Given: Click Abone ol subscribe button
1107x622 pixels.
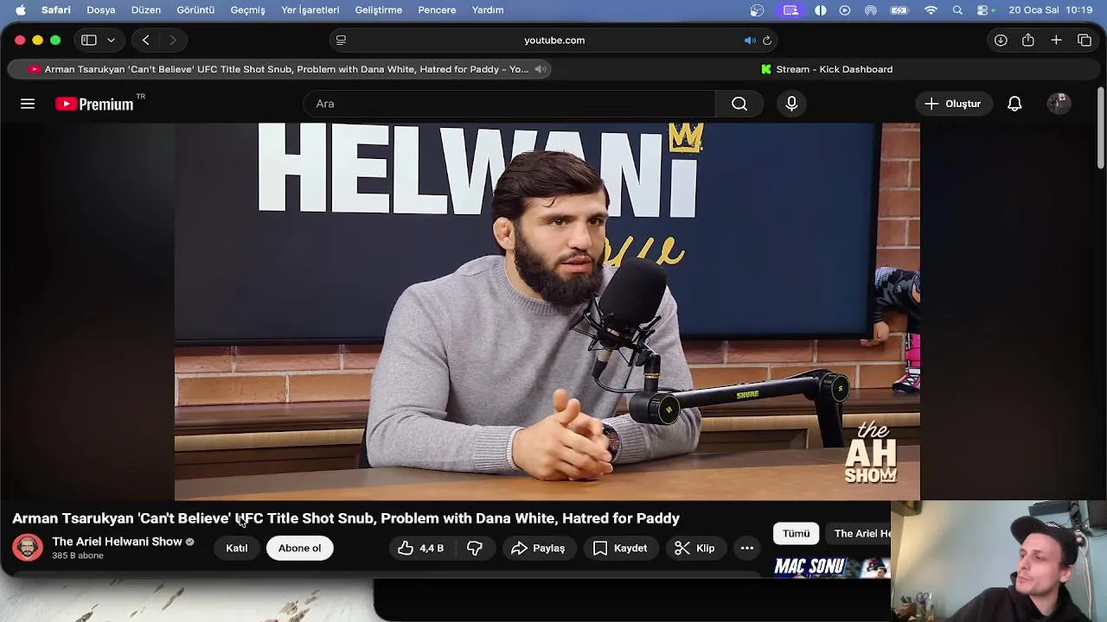Looking at the screenshot, I should [x=299, y=548].
